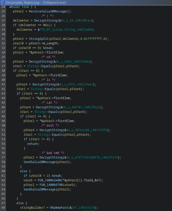Select the '/* exit */' comment
The width and height of the screenshot is (172, 211).
pos(50,126)
